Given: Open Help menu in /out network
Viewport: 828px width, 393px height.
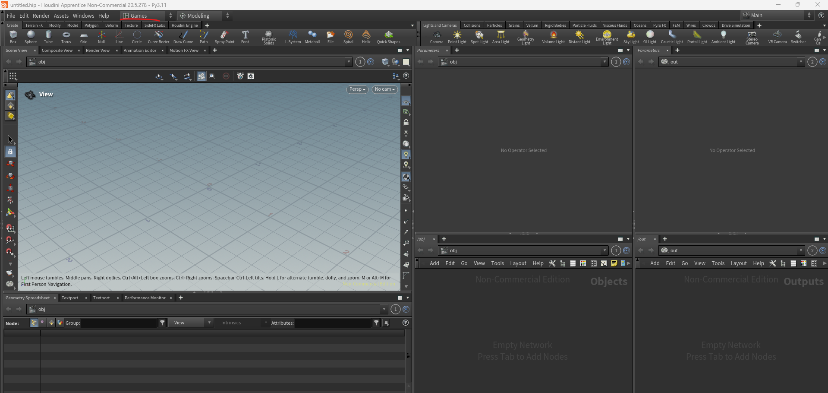Looking at the screenshot, I should 758,263.
